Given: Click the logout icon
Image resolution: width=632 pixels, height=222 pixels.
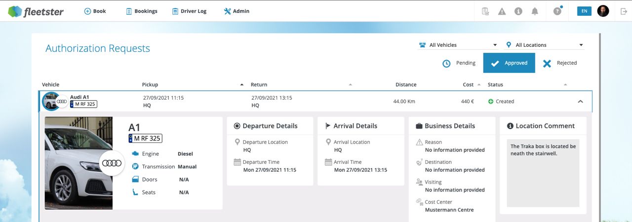Looking at the screenshot, I should 624,11.
